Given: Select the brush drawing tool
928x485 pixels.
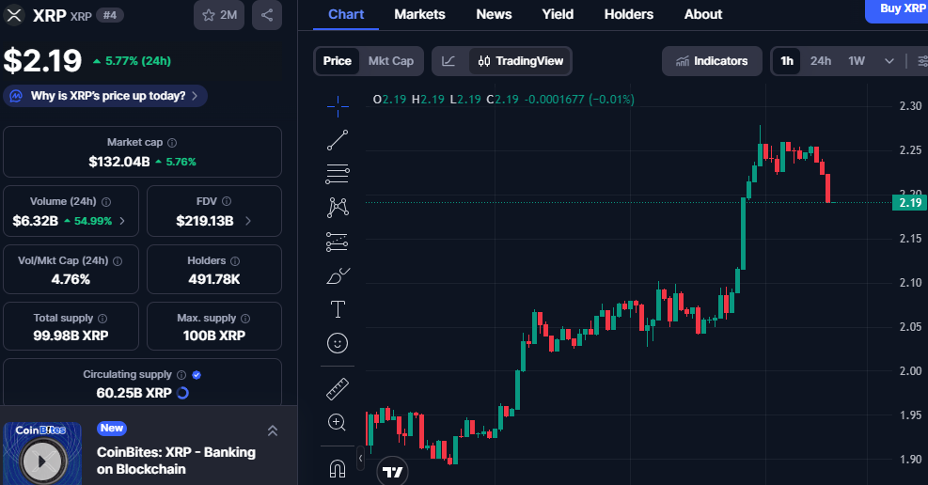Looking at the screenshot, I should pyautogui.click(x=338, y=275).
